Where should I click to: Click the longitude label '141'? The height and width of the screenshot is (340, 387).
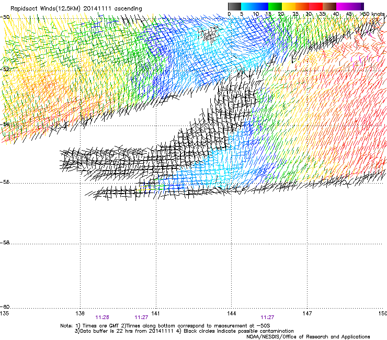[155, 313]
